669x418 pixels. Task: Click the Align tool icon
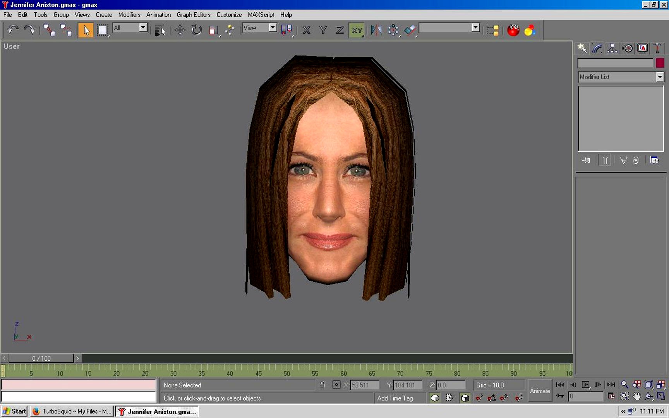pyautogui.click(x=410, y=30)
